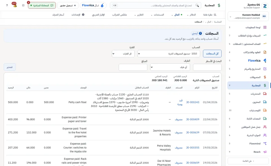Open the قيد يومية document link
The width and height of the screenshot is (271, 166).
[x=180, y=102]
